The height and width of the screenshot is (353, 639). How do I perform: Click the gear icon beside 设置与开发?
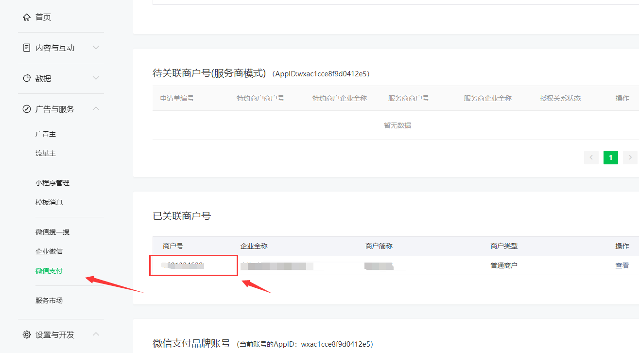[27, 335]
